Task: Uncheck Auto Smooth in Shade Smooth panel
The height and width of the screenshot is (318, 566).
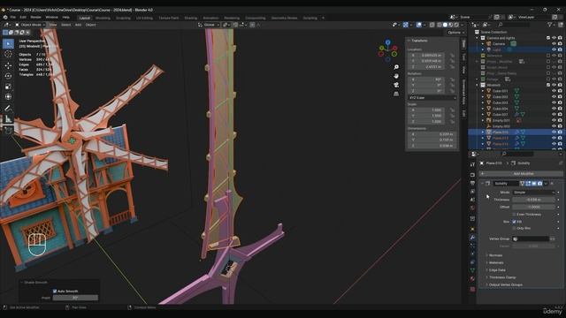Action: (55, 291)
